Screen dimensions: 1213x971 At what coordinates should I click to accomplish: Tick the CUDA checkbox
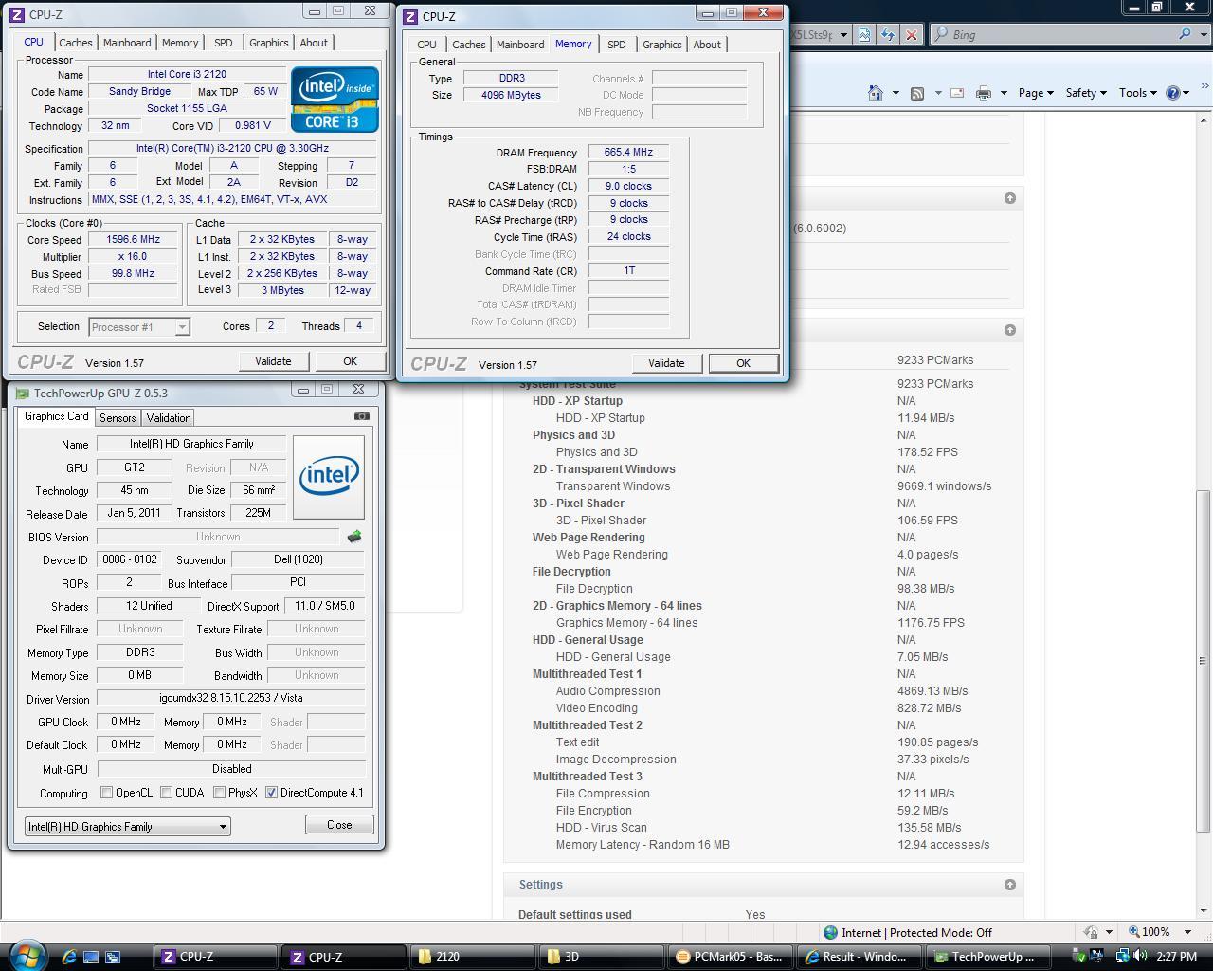(167, 793)
